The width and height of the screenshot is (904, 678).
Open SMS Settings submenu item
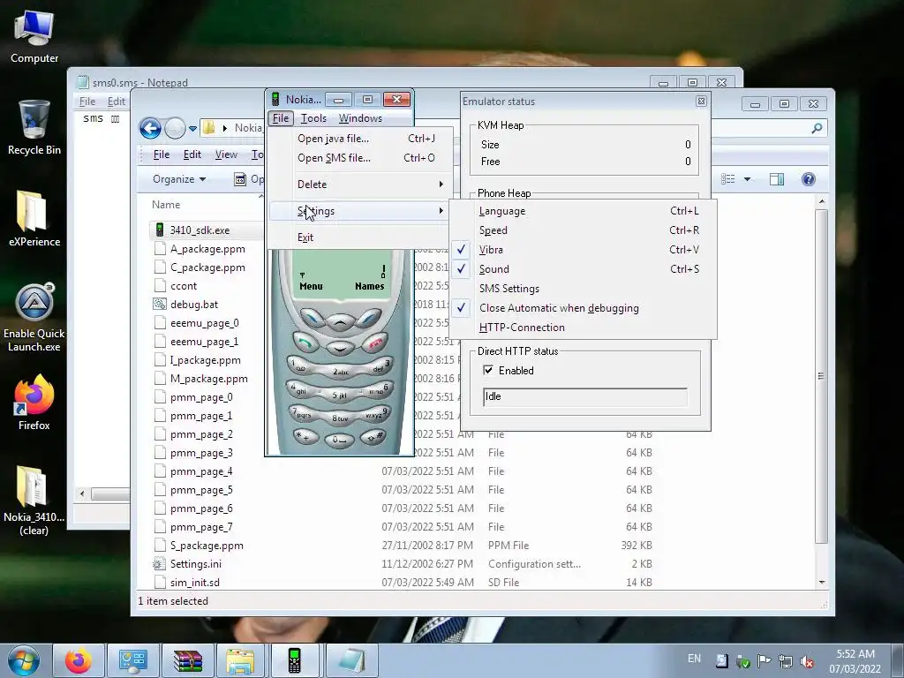click(x=583, y=289)
